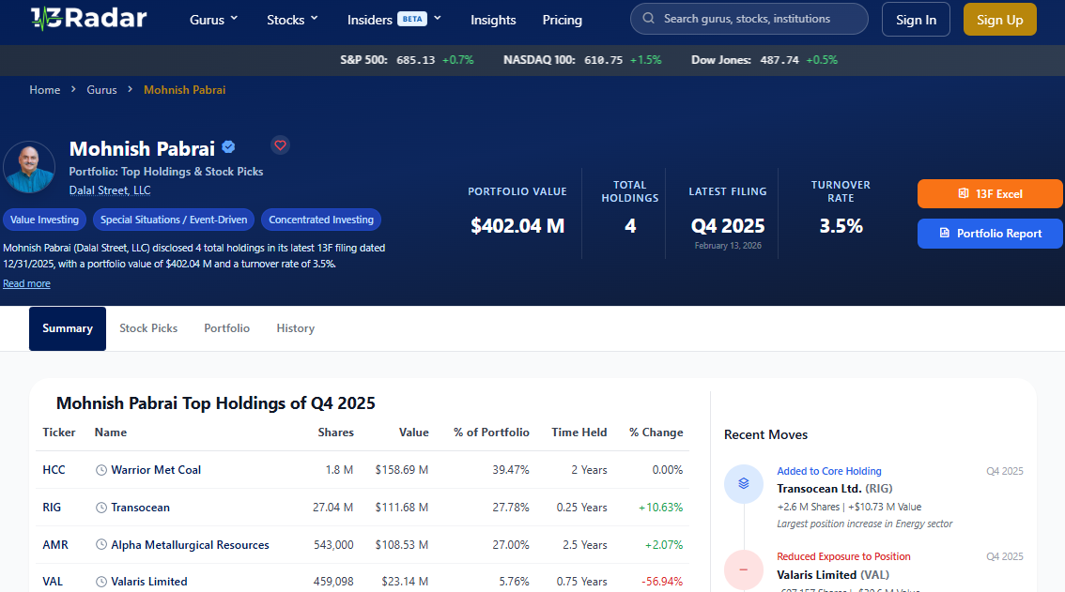
Task: Click the Sign In button
Action: 916,20
